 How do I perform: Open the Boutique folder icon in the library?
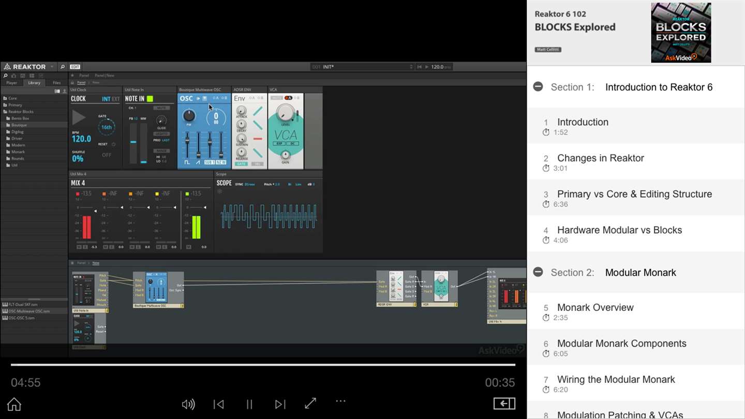(8, 125)
